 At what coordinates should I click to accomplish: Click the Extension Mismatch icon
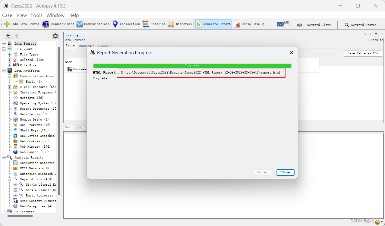point(15,174)
